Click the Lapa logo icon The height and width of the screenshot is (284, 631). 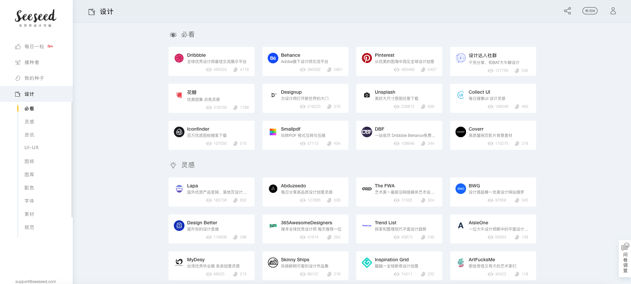coord(179,189)
